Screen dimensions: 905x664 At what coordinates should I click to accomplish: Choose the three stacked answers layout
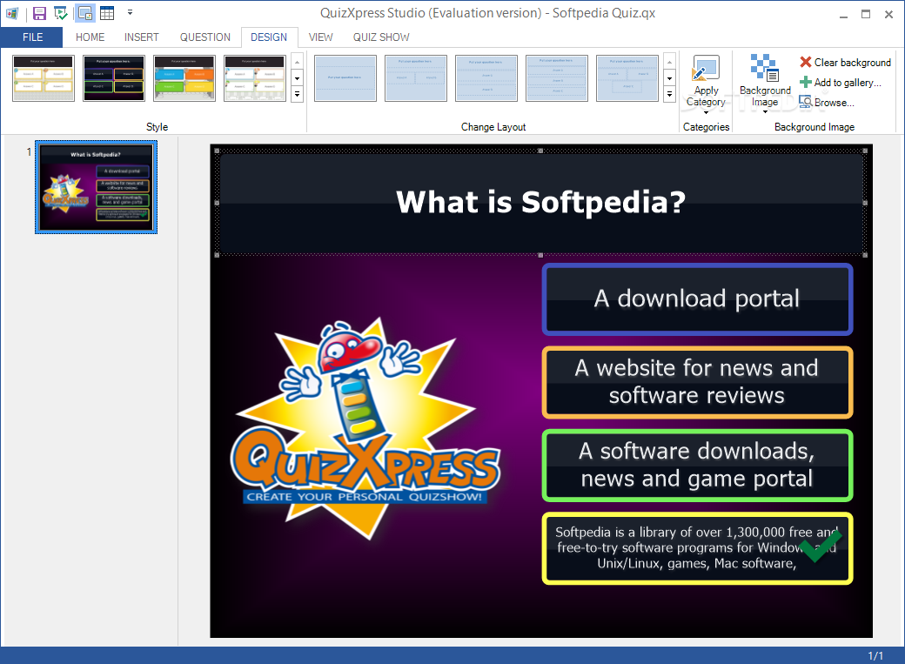point(556,78)
